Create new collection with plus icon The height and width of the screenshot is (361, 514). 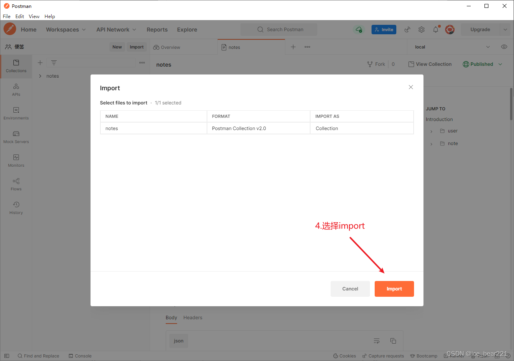click(40, 63)
